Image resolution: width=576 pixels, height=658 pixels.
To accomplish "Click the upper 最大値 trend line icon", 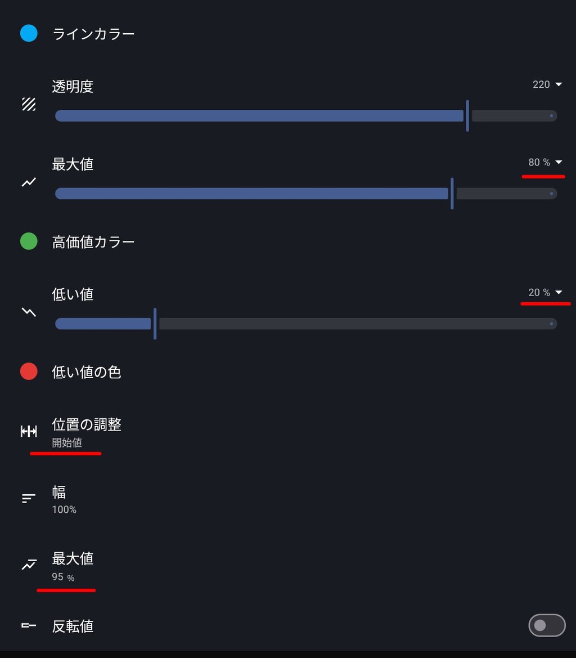I will (x=29, y=182).
